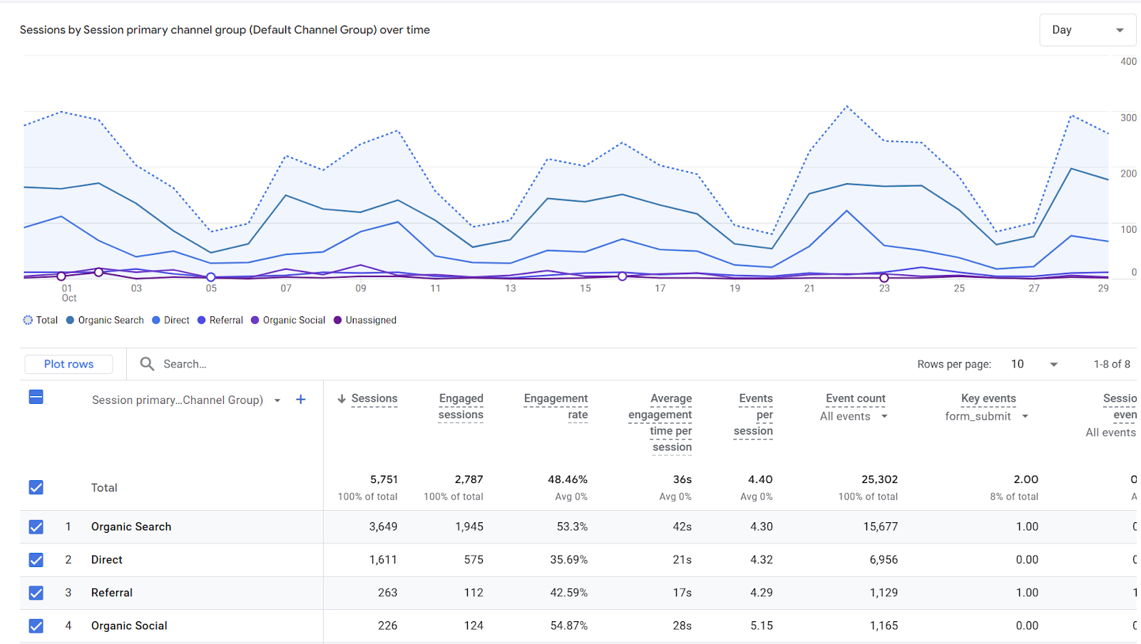Viewport: 1141px width, 644px height.
Task: Sort by Events per session column
Action: (754, 415)
